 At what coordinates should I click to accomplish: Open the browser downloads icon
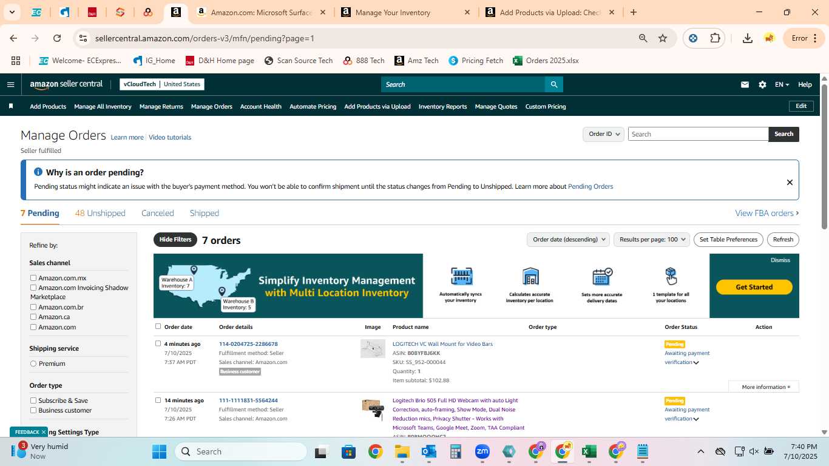click(x=748, y=38)
